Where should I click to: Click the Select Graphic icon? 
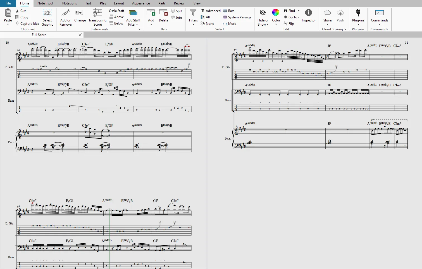(x=47, y=13)
